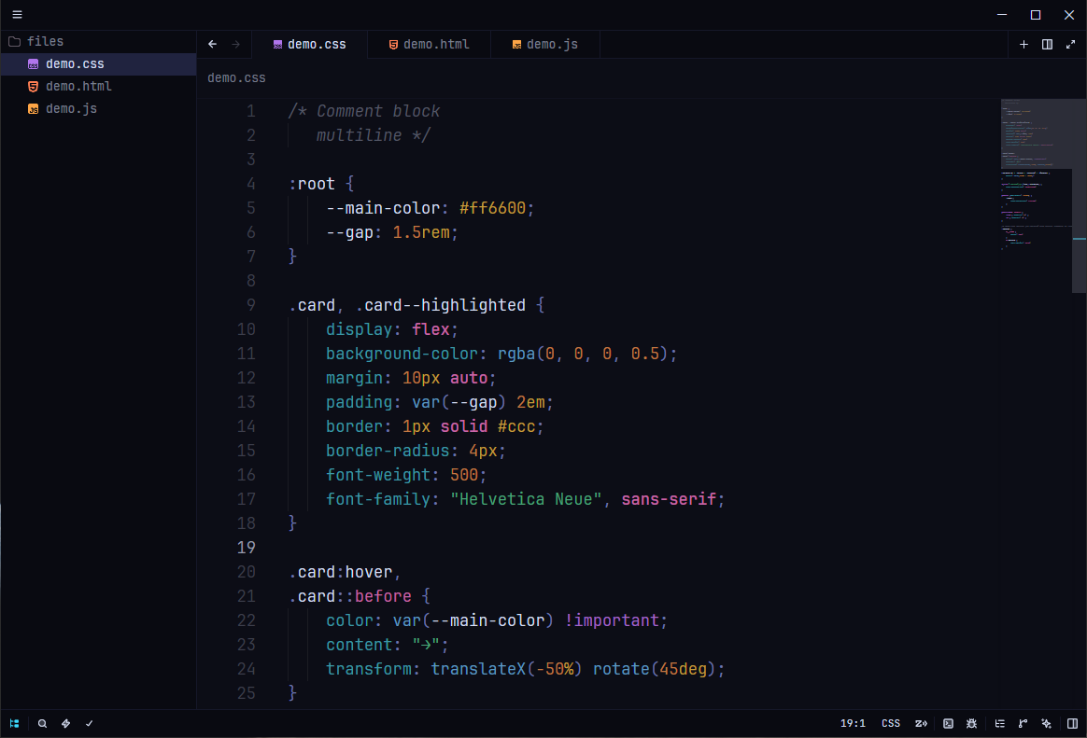The width and height of the screenshot is (1087, 738).
Task: Click the 19:1 cursor position indicator
Action: [x=853, y=723]
